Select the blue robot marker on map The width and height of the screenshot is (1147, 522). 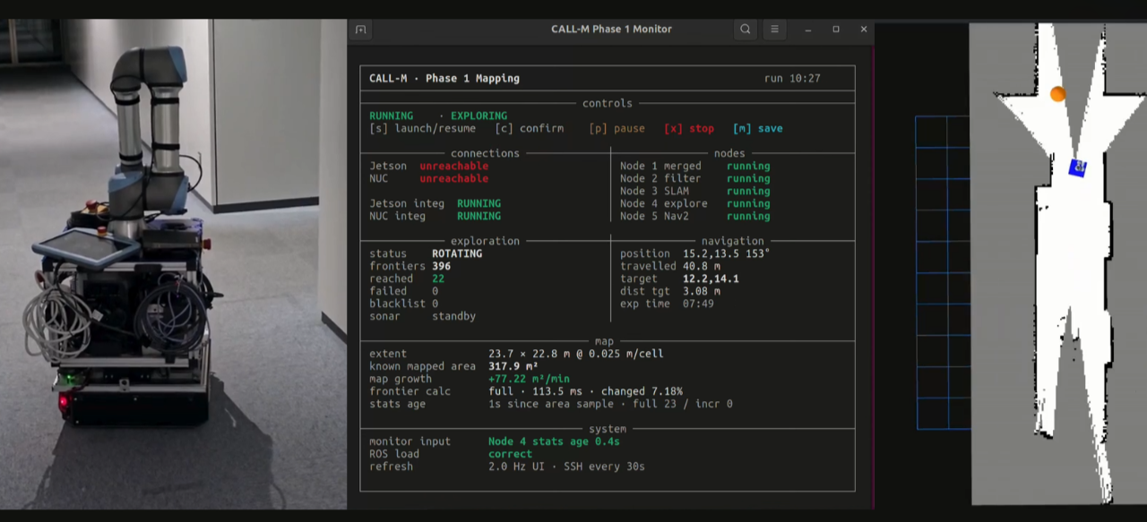click(x=1078, y=167)
